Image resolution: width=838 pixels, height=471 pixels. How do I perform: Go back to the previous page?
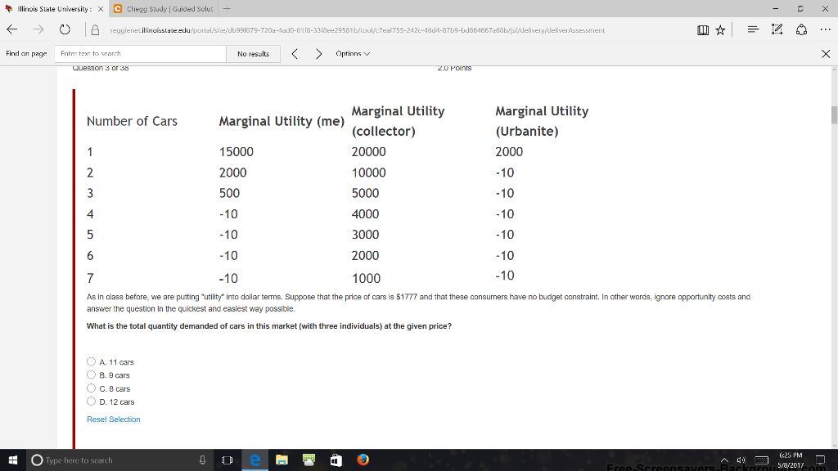coord(11,29)
